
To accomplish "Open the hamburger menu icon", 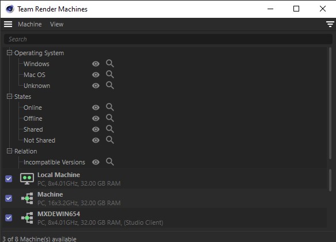I will pyautogui.click(x=8, y=24).
